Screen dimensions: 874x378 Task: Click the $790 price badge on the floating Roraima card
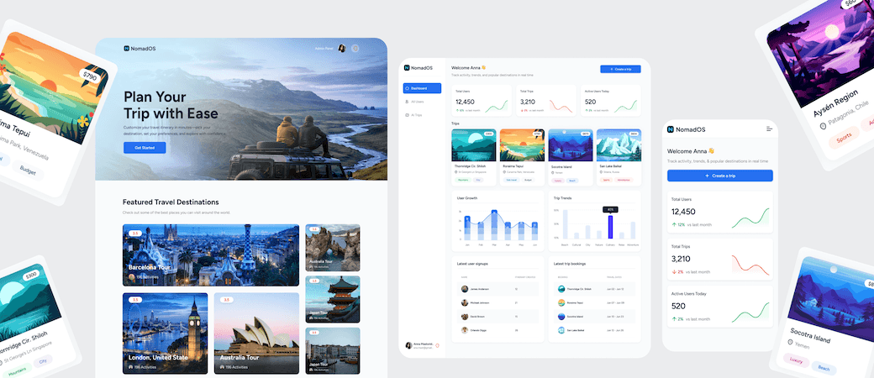[89, 74]
